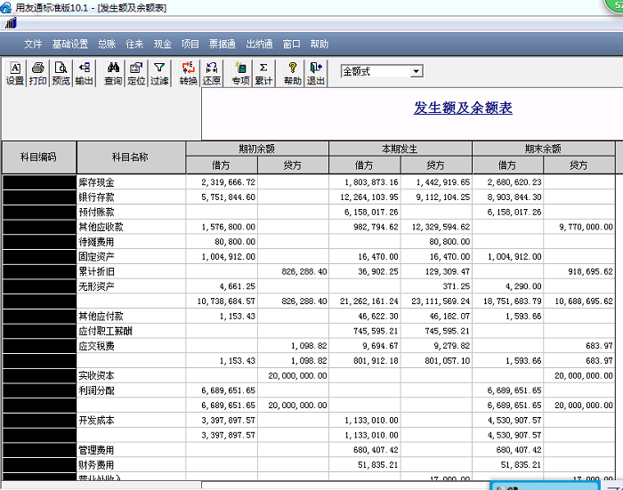Open the 出纳通 (Cashier) menu
The image size is (623, 490).
[x=258, y=44]
